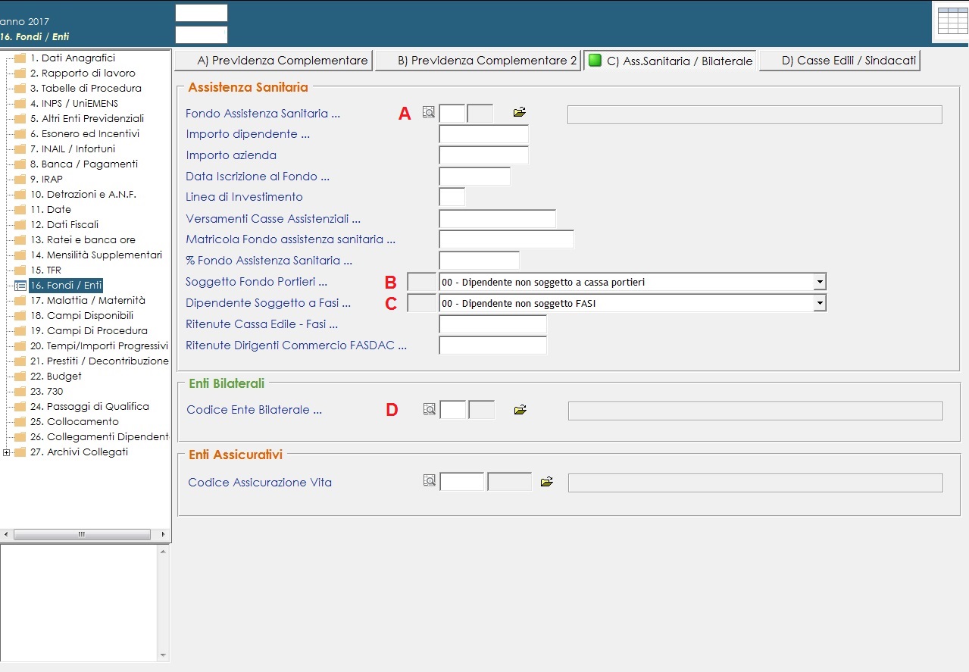
Task: Click the Importo dipendente input field
Action: coord(483,135)
